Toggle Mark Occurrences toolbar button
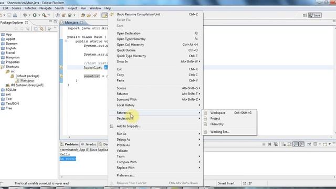 click(x=104, y=15)
